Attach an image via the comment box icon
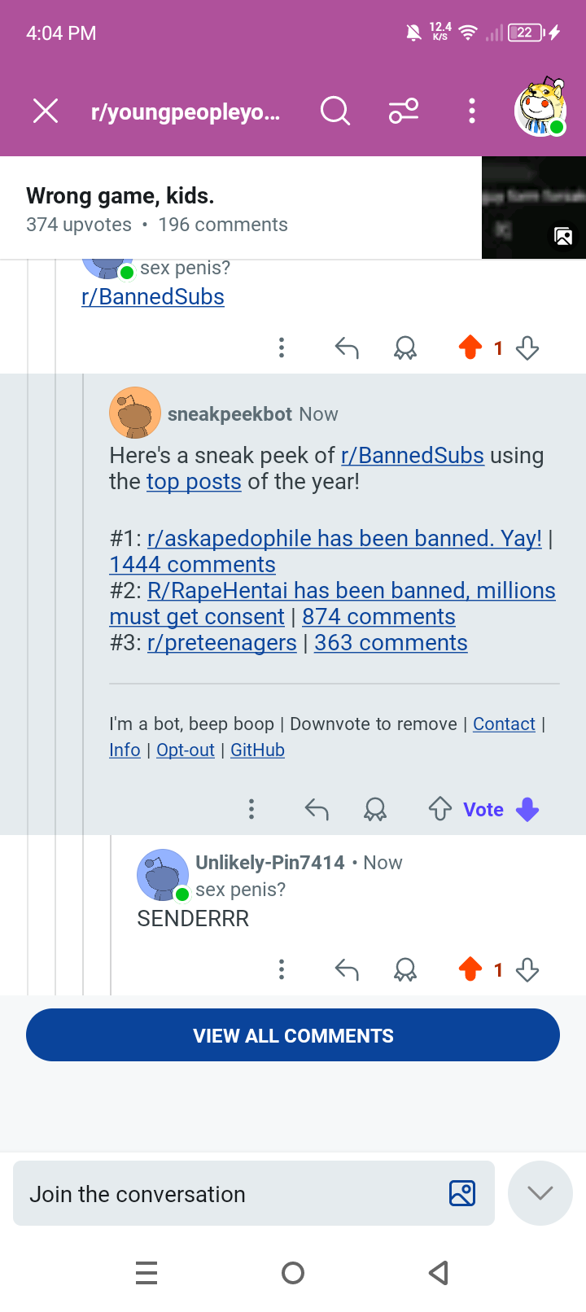586x1312 pixels. (462, 1193)
